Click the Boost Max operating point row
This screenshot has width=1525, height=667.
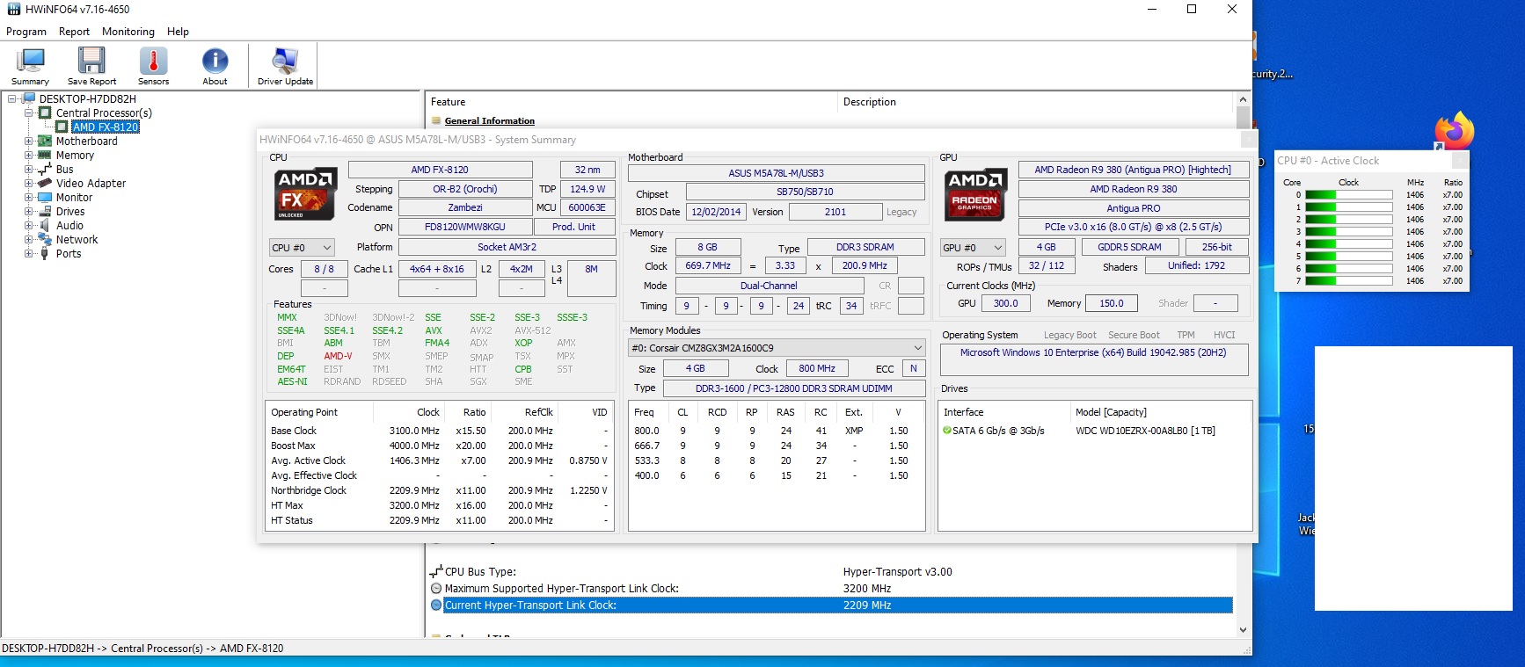click(438, 446)
